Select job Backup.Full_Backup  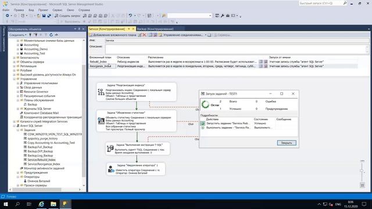(x=40, y=147)
